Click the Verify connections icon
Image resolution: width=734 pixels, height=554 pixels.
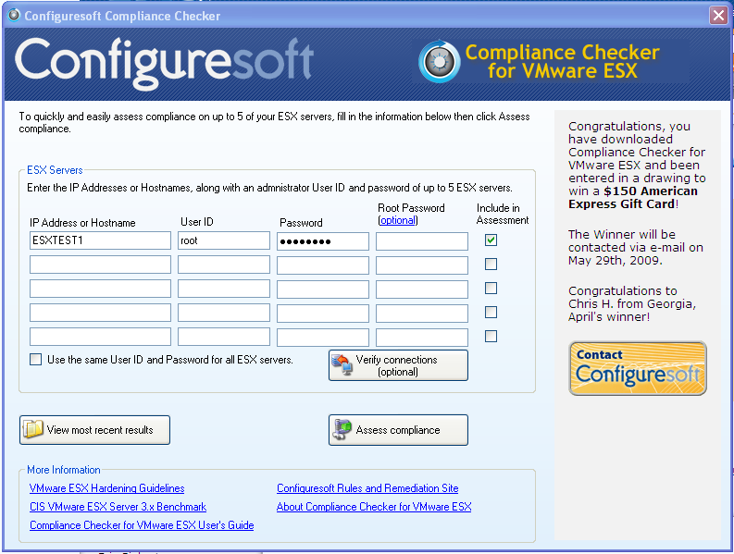tap(342, 365)
